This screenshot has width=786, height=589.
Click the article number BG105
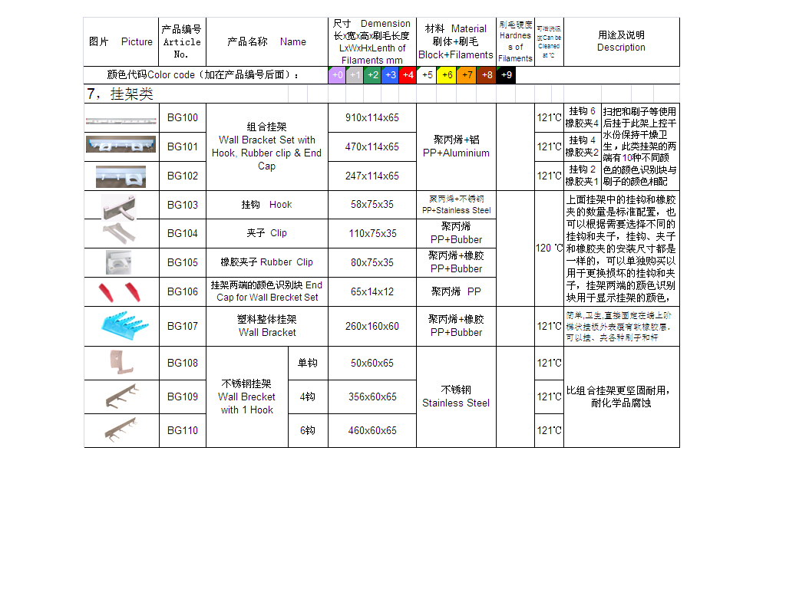point(183,262)
